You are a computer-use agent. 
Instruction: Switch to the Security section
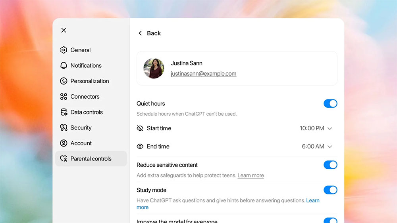point(91,128)
